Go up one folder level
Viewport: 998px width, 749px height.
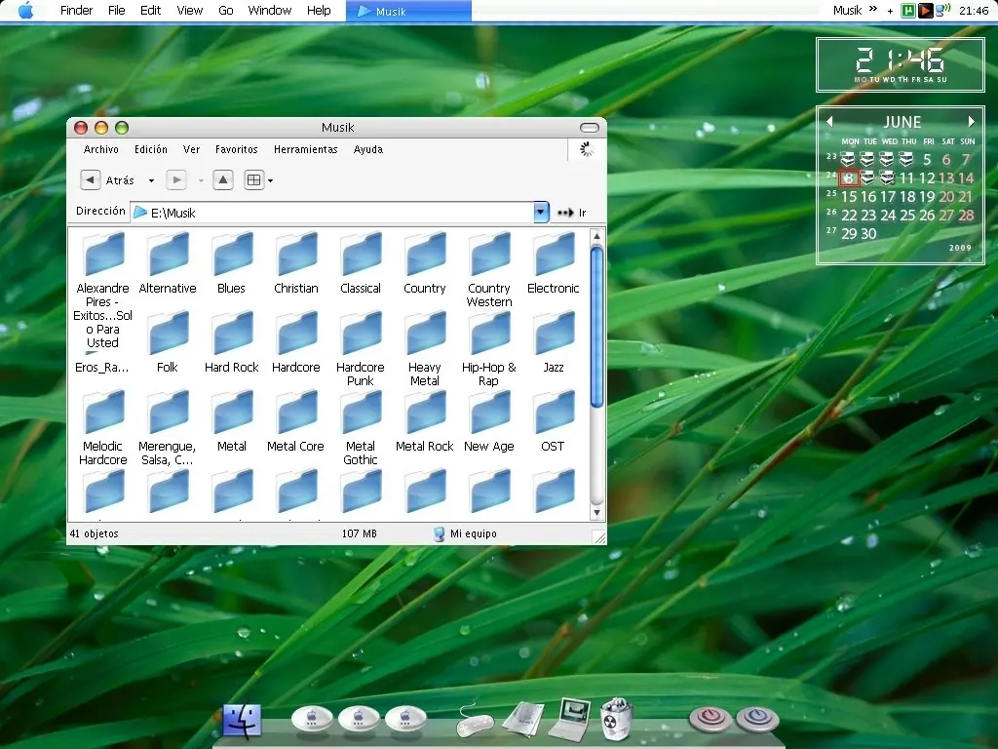click(x=223, y=180)
